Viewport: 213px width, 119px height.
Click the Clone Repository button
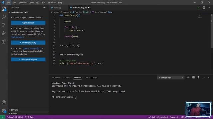point(28,43)
